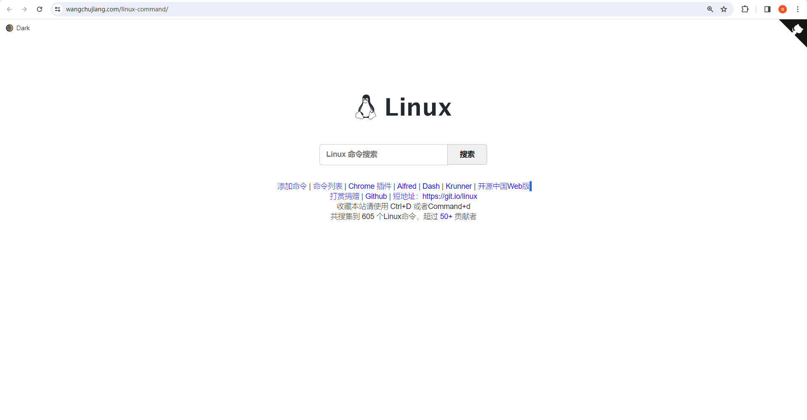Viewport: 807px width, 420px height.
Task: Open the Dash link
Action: [431, 186]
